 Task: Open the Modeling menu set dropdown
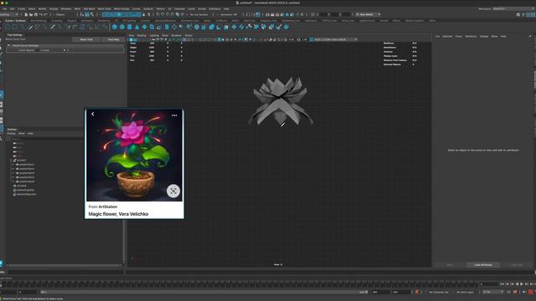pos(9,15)
